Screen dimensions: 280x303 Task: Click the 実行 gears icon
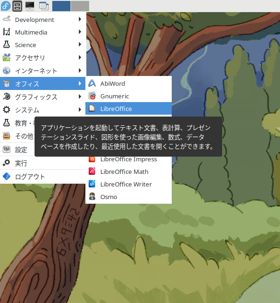[x=7, y=163]
